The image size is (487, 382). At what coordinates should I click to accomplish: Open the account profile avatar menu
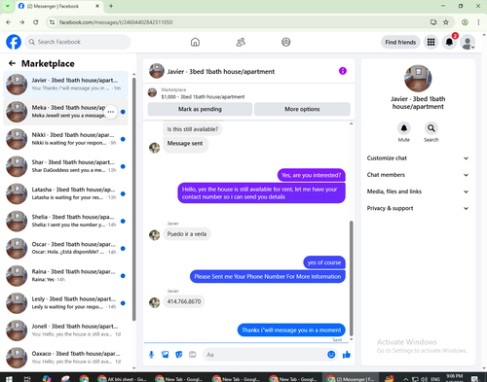468,42
